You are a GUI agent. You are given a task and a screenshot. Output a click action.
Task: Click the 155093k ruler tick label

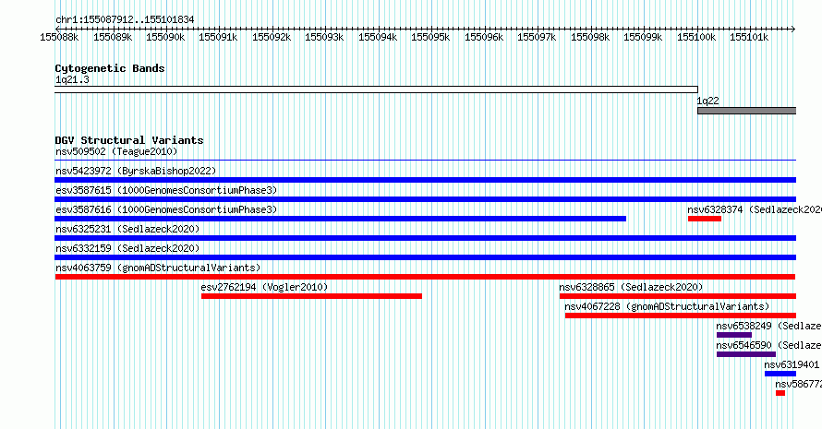point(324,37)
